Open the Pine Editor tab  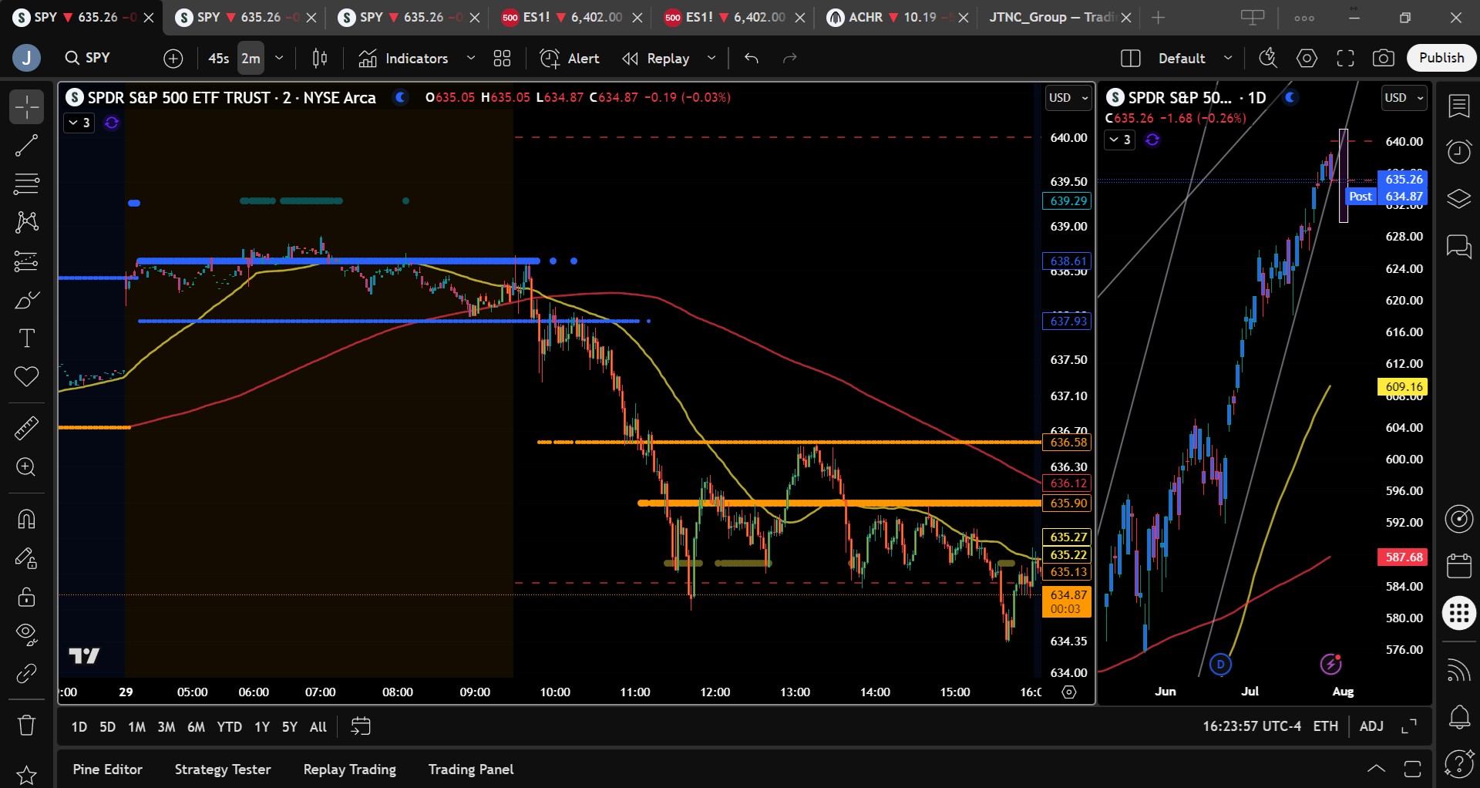107,769
